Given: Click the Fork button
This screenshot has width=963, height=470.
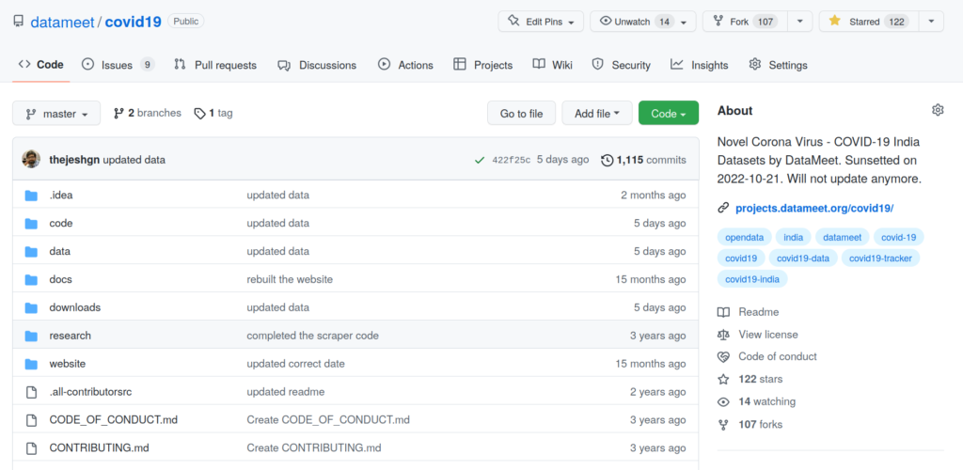Looking at the screenshot, I should 745,22.
